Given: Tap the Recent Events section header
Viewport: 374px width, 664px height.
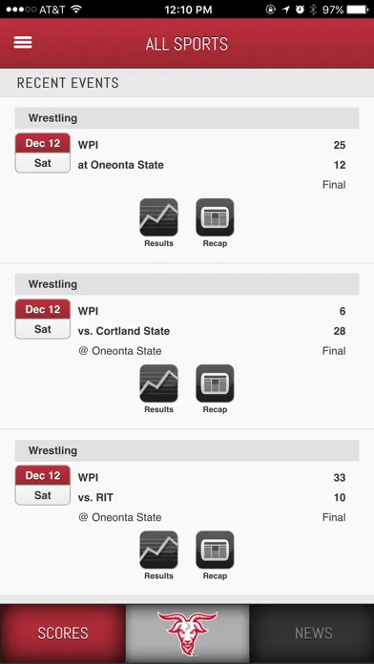Looking at the screenshot, I should pos(187,83).
